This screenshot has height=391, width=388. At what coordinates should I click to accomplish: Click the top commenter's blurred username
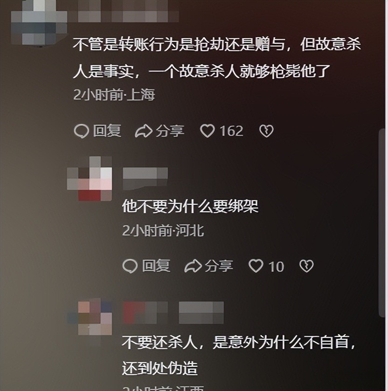click(x=129, y=11)
